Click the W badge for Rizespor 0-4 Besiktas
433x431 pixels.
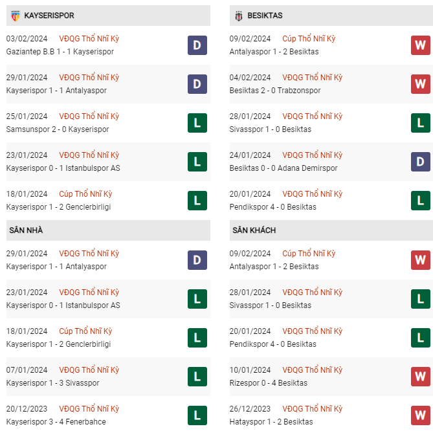420,377
